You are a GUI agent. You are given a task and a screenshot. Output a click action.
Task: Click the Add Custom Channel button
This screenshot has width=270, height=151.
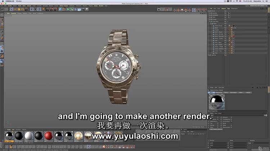[216, 129]
